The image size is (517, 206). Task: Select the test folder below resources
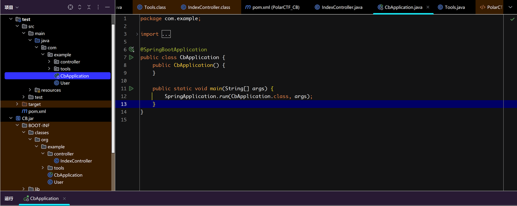tap(36, 97)
